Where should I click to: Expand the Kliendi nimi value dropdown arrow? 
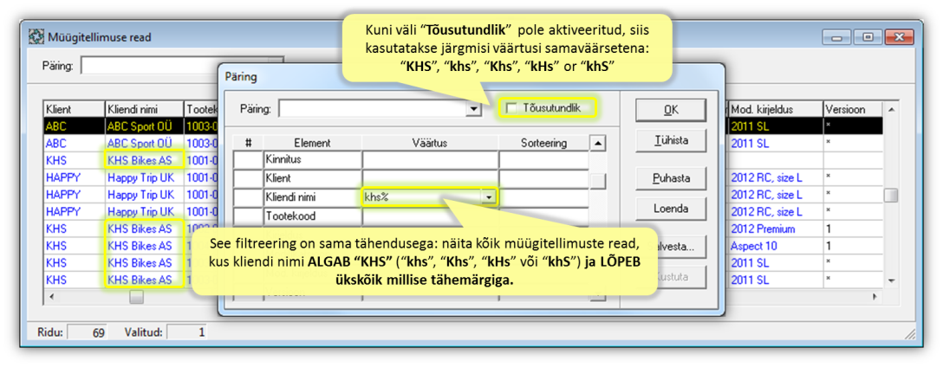(491, 196)
